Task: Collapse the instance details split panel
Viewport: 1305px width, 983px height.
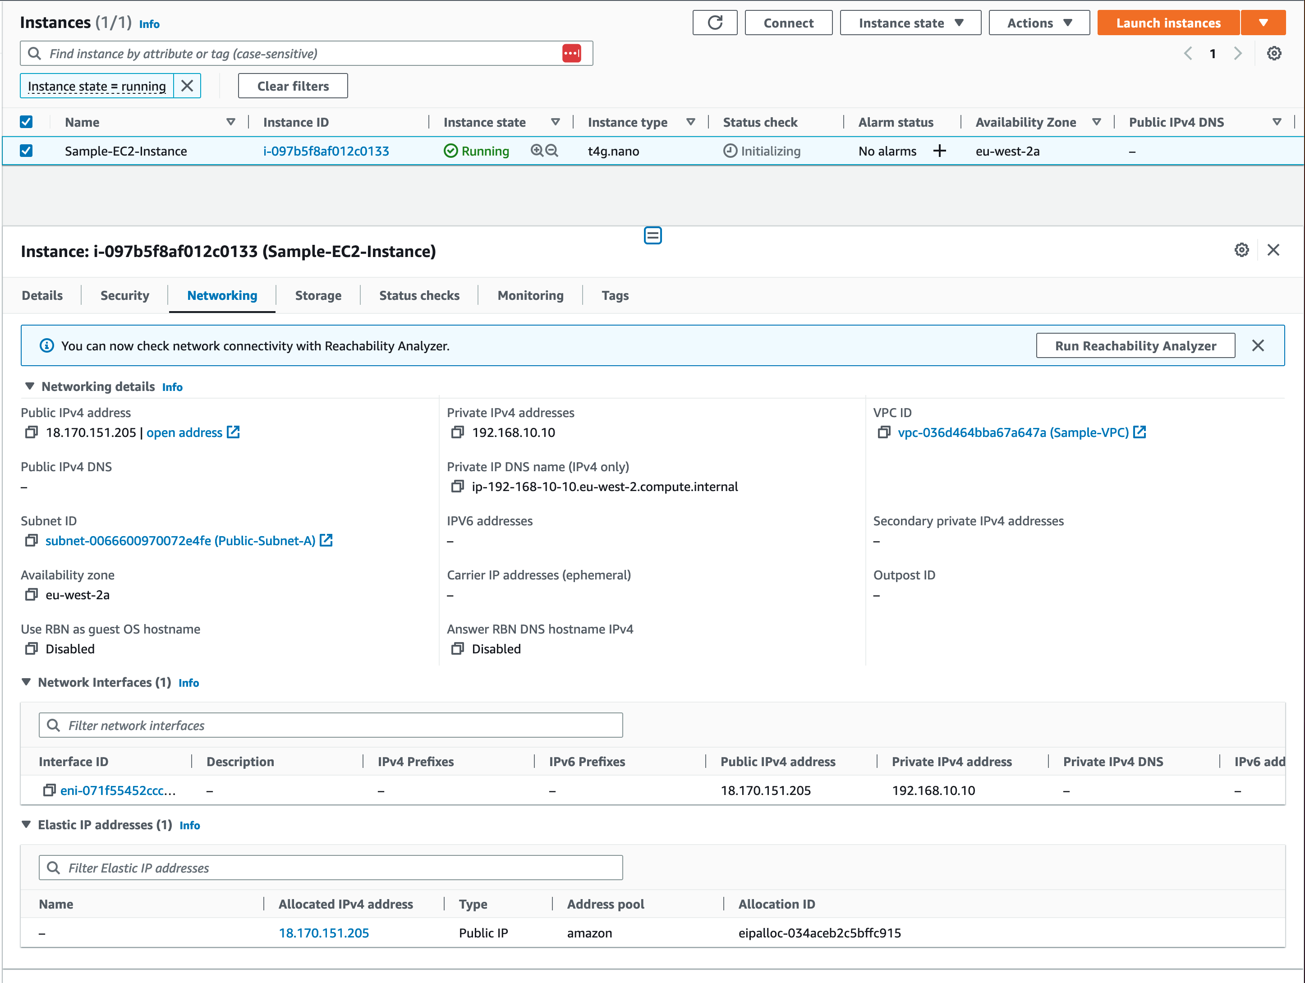Action: point(652,235)
